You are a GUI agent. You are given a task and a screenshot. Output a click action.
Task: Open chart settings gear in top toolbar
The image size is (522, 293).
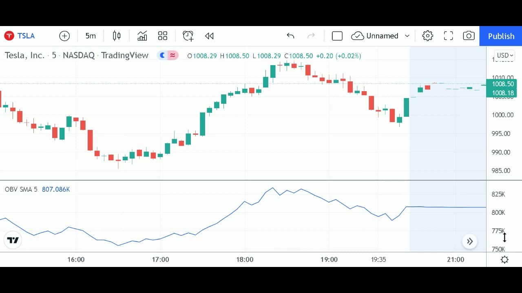point(428,36)
